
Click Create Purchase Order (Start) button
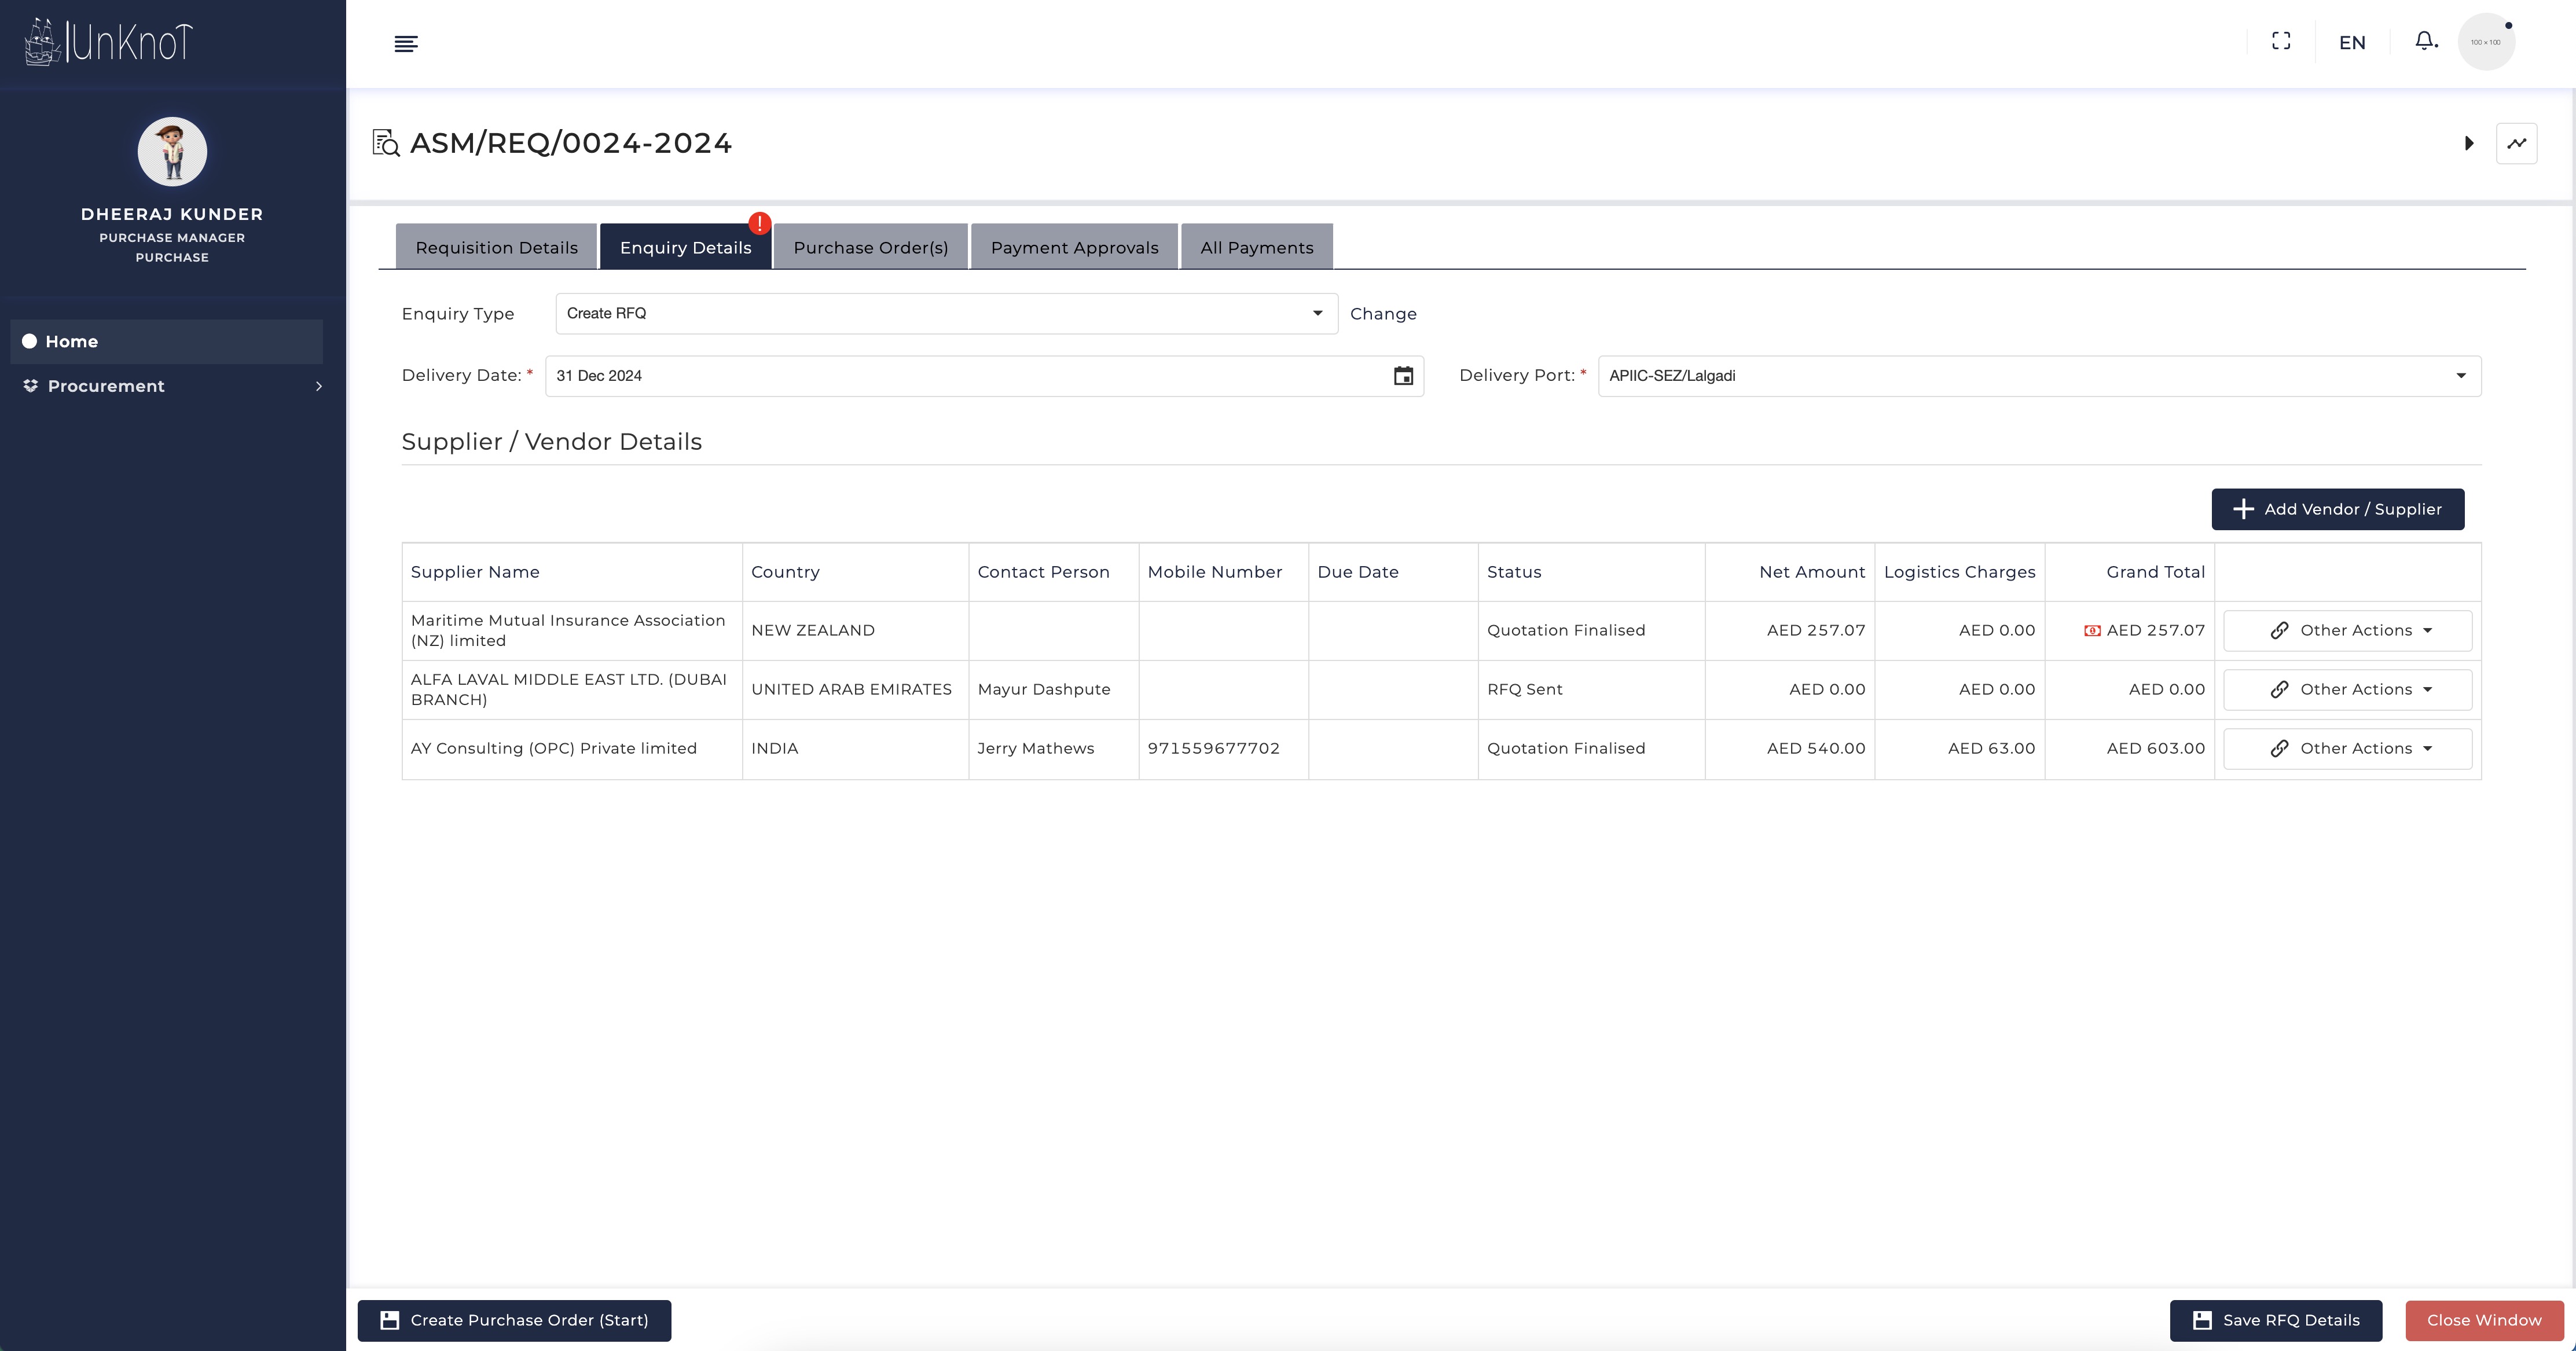pos(514,1320)
